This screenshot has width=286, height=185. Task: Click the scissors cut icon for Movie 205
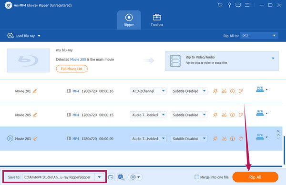click(x=224, y=115)
